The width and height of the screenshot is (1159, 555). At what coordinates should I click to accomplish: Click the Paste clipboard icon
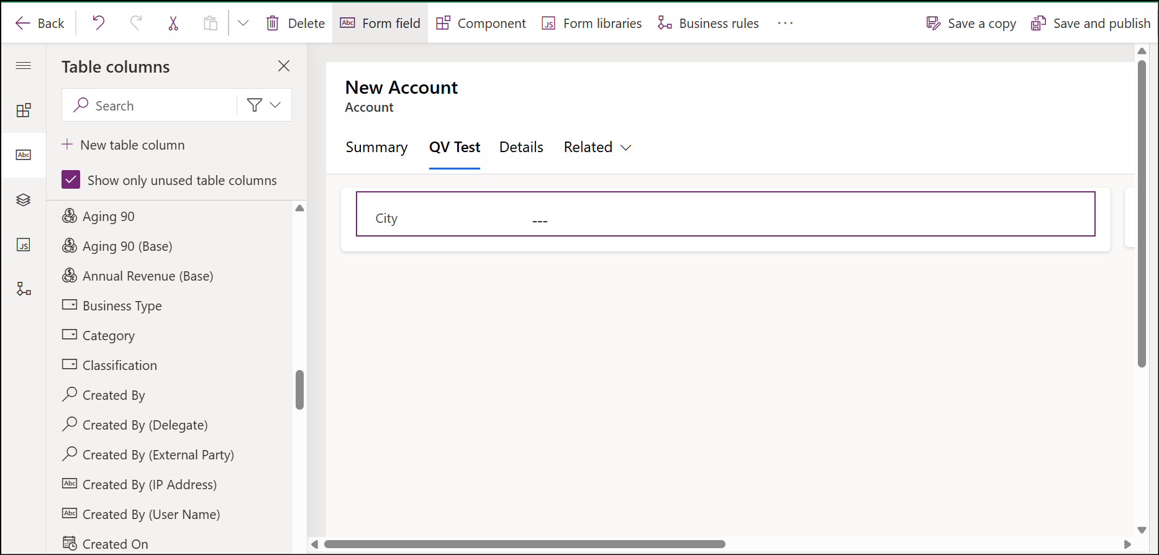(x=211, y=23)
